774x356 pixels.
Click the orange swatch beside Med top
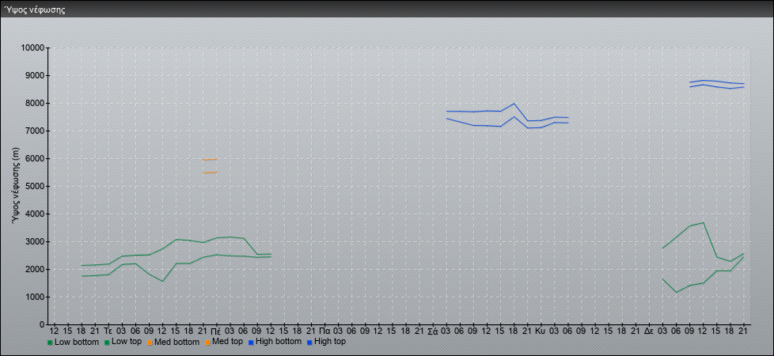tap(207, 343)
